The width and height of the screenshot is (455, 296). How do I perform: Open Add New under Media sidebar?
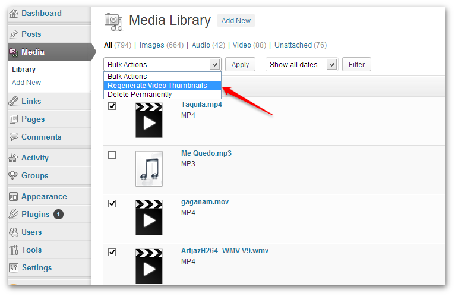point(26,83)
